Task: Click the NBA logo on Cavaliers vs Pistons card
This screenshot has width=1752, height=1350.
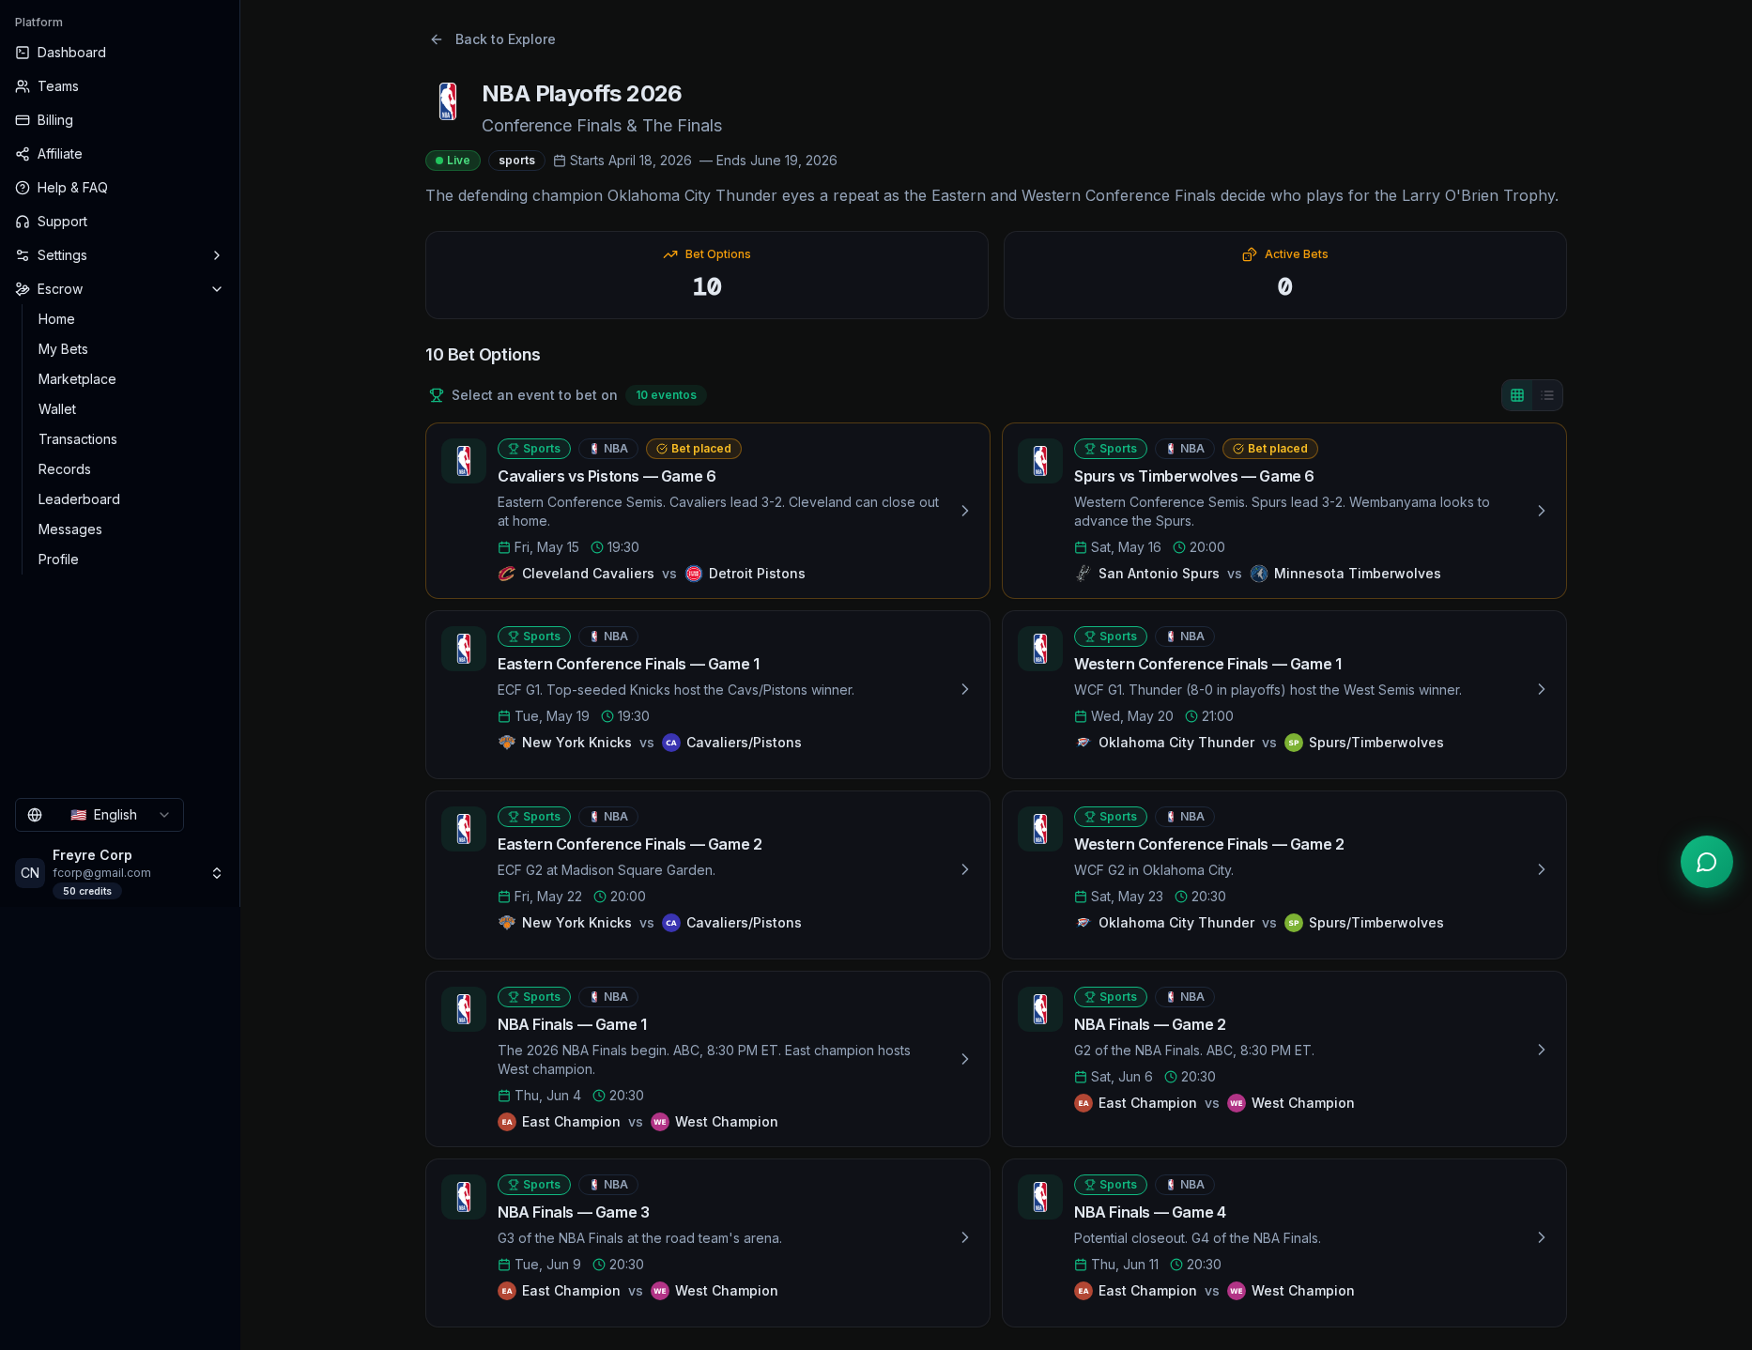Action: click(x=464, y=461)
